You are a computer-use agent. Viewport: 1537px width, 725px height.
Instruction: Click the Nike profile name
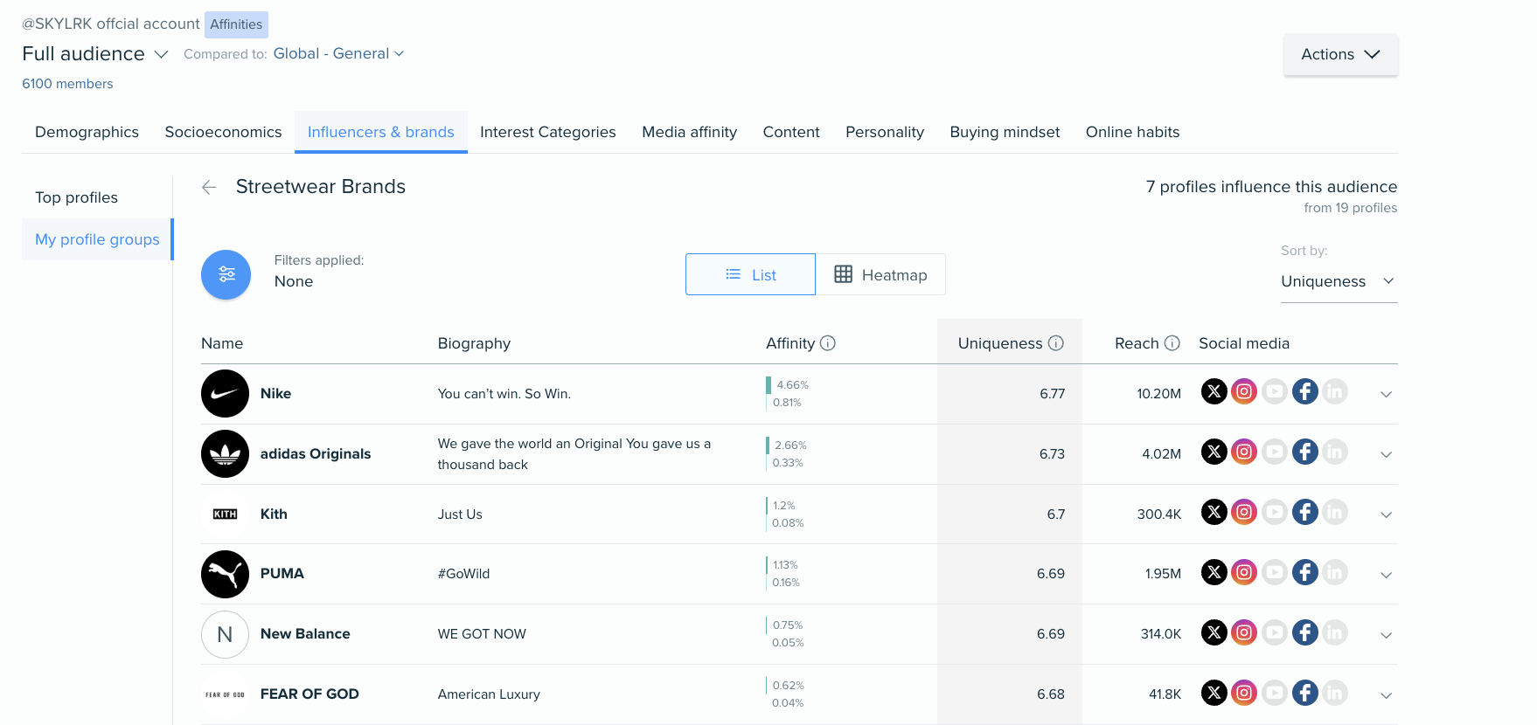tap(275, 394)
